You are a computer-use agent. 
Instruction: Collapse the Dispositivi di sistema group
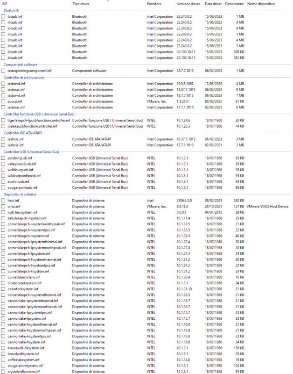pos(20,194)
